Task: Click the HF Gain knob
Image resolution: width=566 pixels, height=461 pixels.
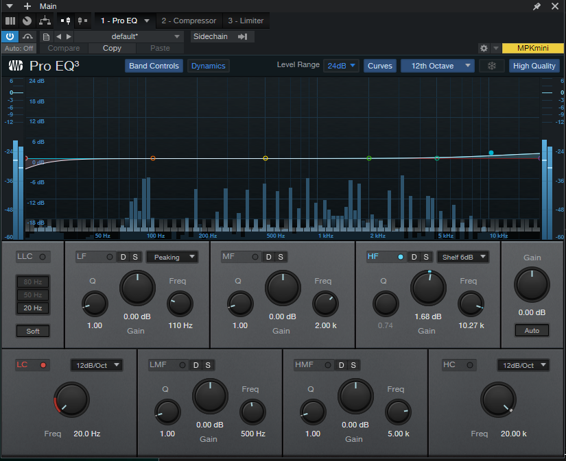Action: (428, 288)
